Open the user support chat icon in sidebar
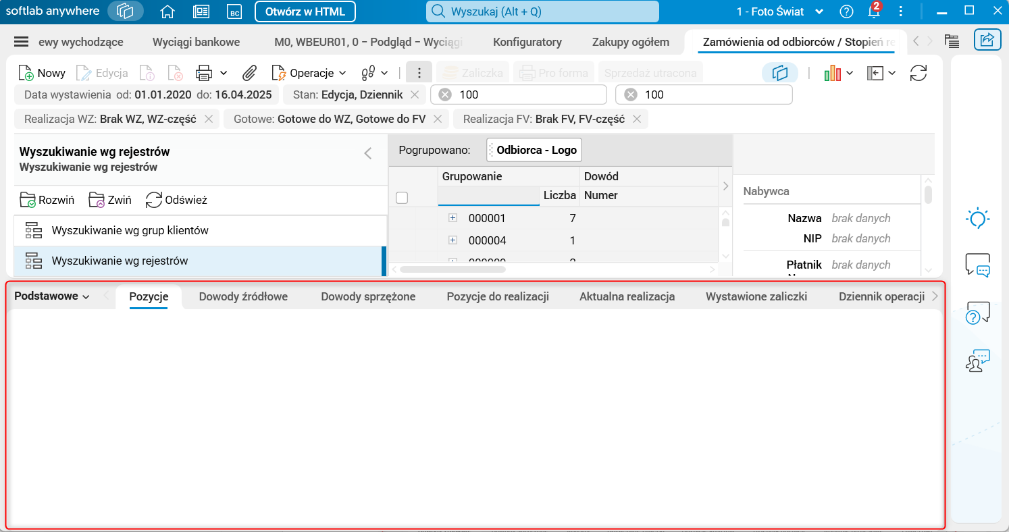 pos(978,361)
